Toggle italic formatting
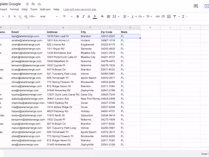 point(83,16)
